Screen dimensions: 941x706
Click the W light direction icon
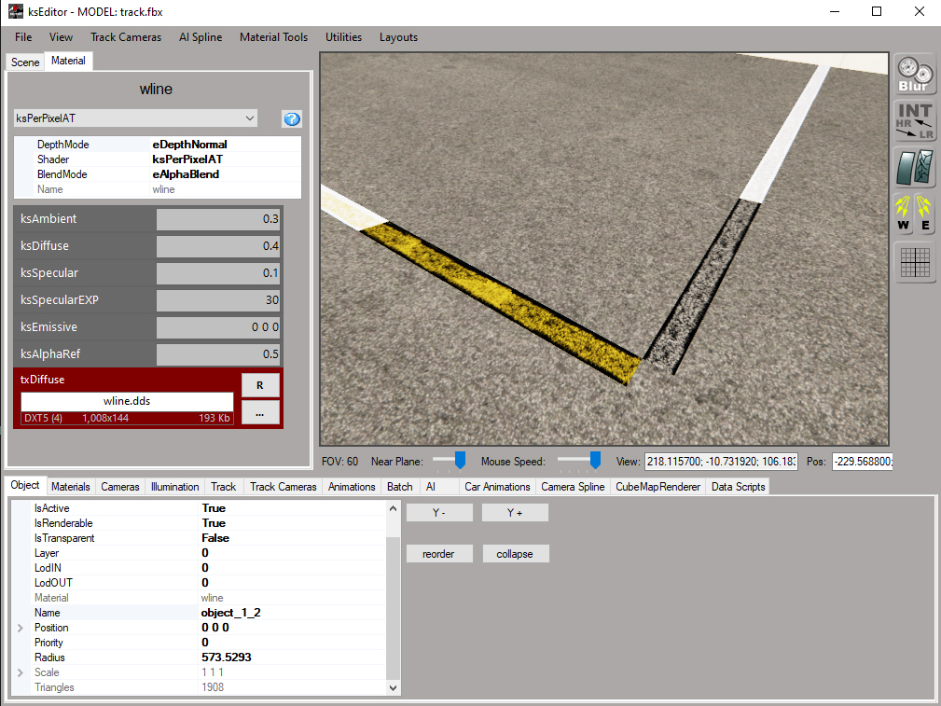point(904,215)
